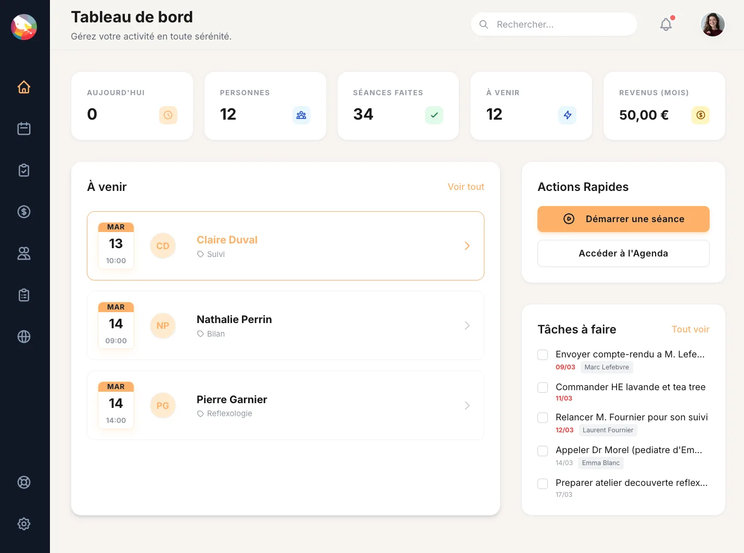The width and height of the screenshot is (744, 553).
Task: Open the calendar icon in the sidebar
Action: point(24,128)
